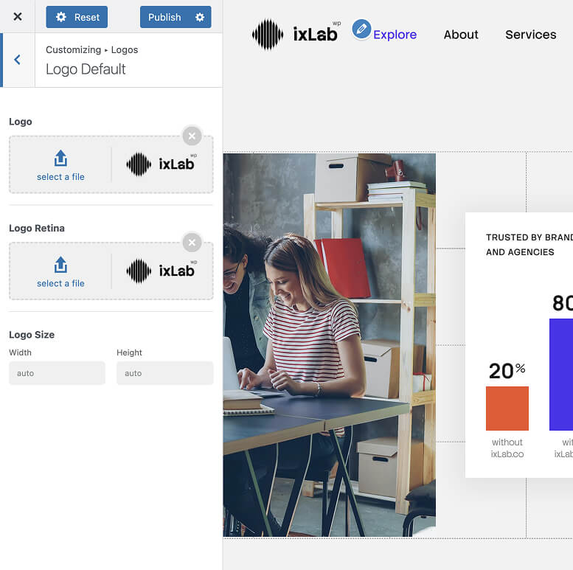The image size is (573, 570).
Task: Click the upload icon in the Logo section
Action: coord(60,159)
